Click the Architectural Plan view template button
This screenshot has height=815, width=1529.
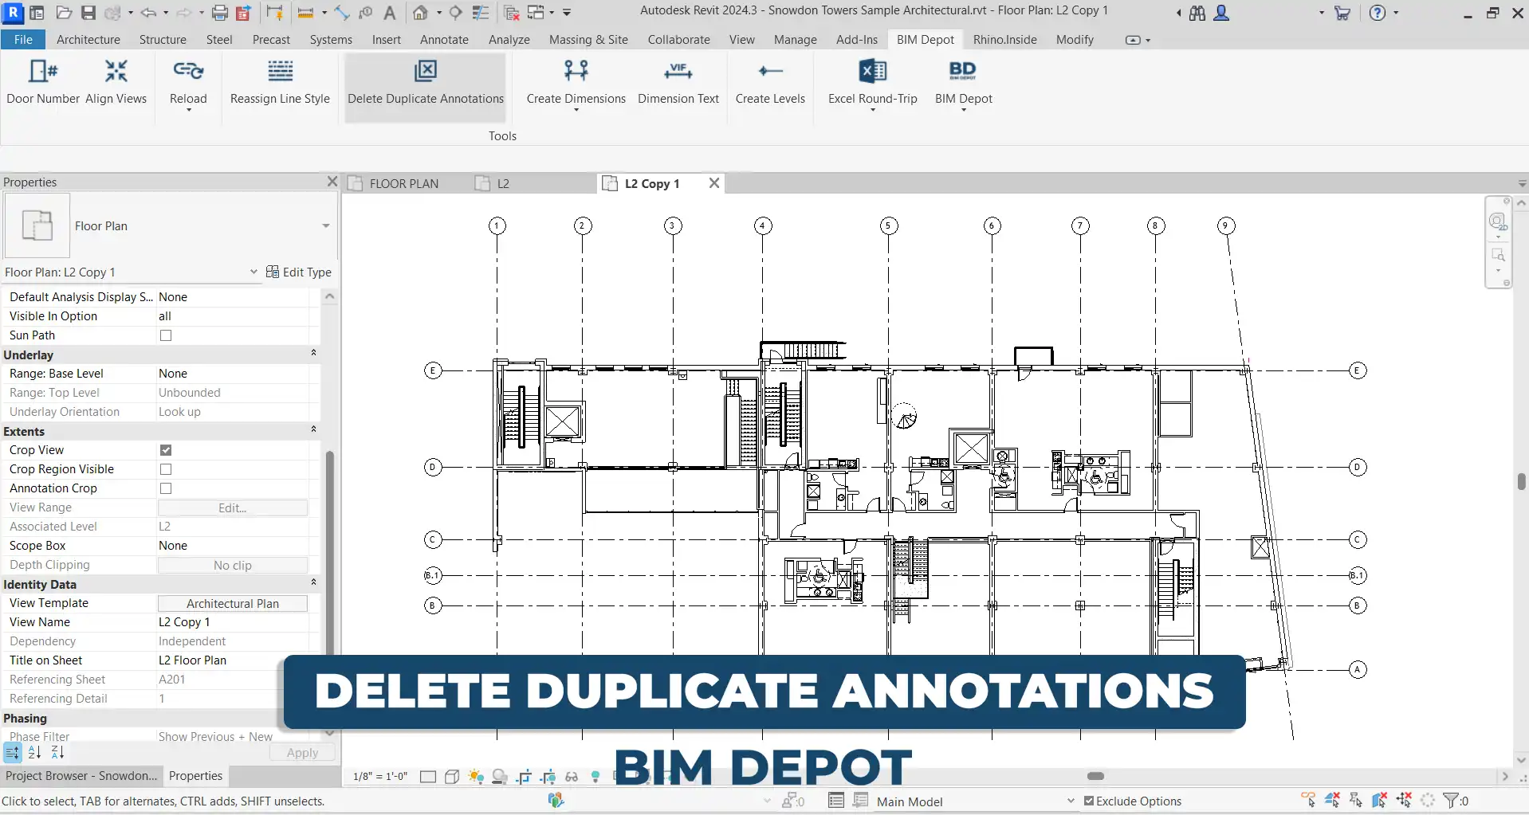click(x=233, y=603)
